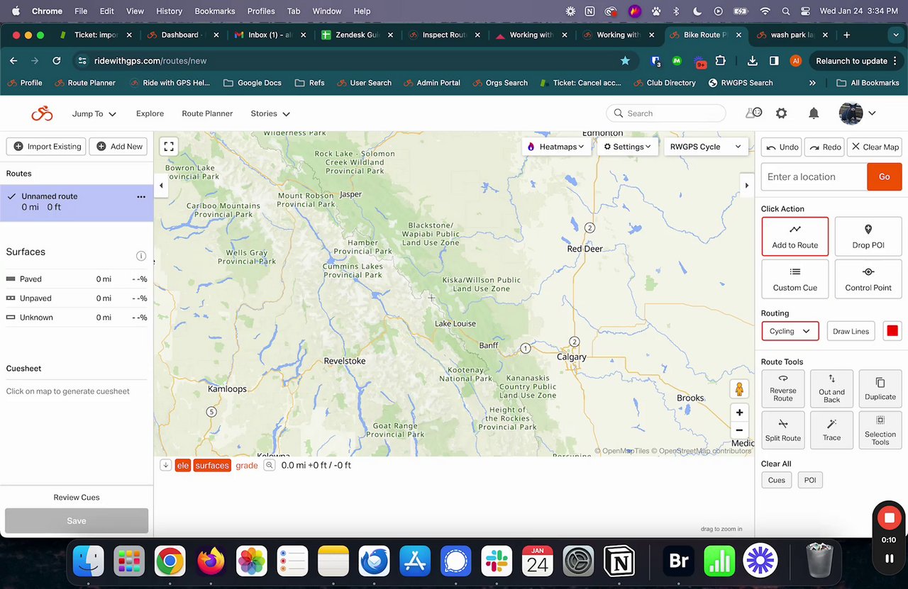Viewport: 908px width, 589px height.
Task: Select Control Point click action
Action: (x=868, y=279)
